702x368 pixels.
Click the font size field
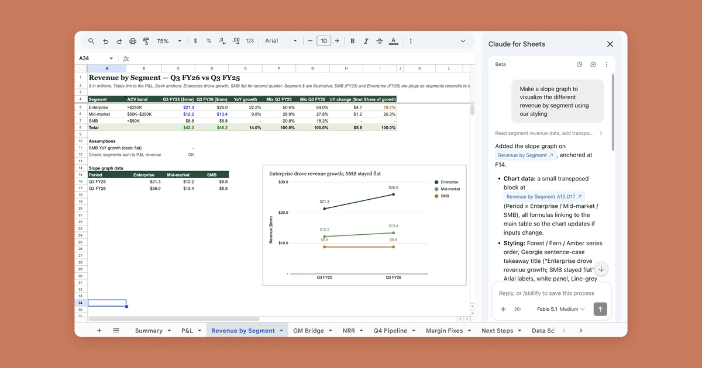click(324, 41)
